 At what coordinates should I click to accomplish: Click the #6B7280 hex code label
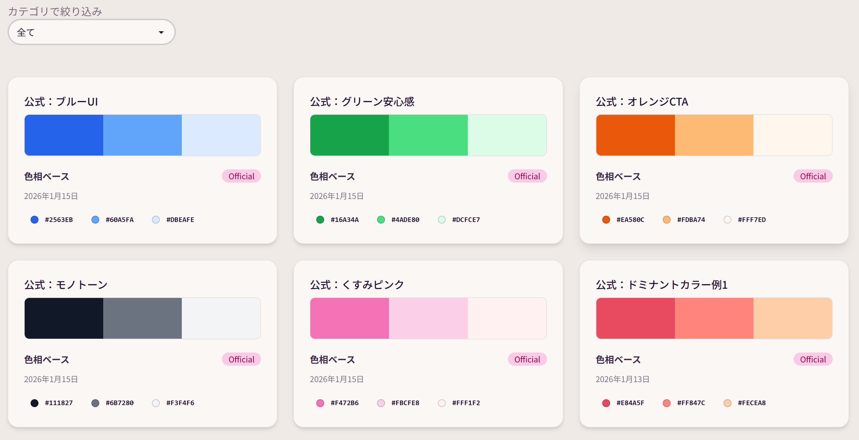tap(119, 403)
